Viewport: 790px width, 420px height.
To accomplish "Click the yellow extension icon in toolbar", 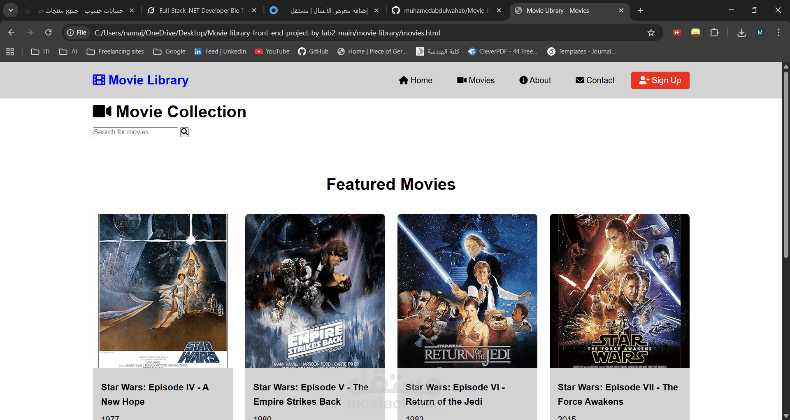I will coord(695,33).
